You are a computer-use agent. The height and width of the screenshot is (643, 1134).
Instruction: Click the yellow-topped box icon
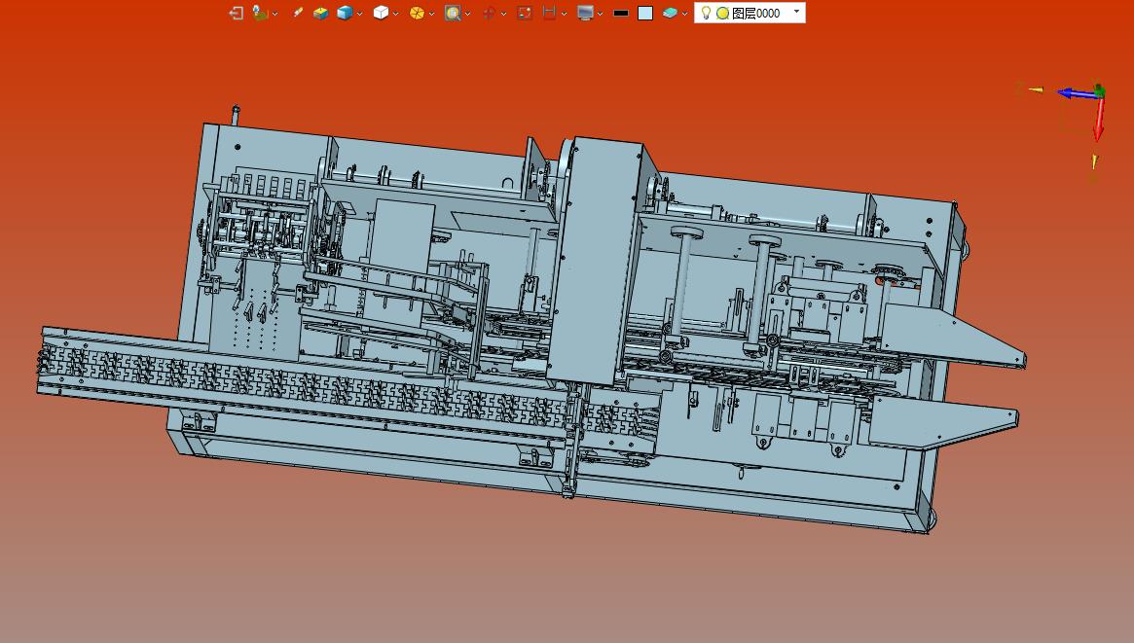coord(320,13)
